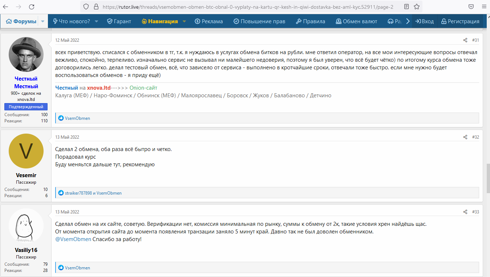Open the Обмен валют menu item

click(x=356, y=21)
